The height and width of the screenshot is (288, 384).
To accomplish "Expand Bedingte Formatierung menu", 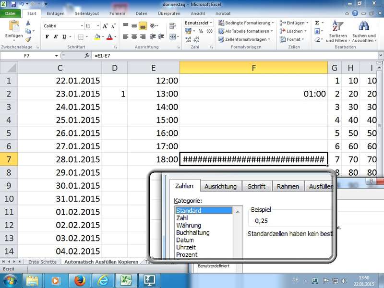I will [x=246, y=23].
